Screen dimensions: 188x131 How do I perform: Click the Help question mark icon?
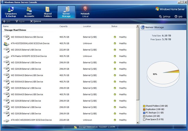point(176,17)
